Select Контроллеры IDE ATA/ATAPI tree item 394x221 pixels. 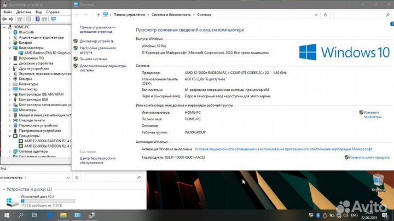pyautogui.click(x=41, y=94)
